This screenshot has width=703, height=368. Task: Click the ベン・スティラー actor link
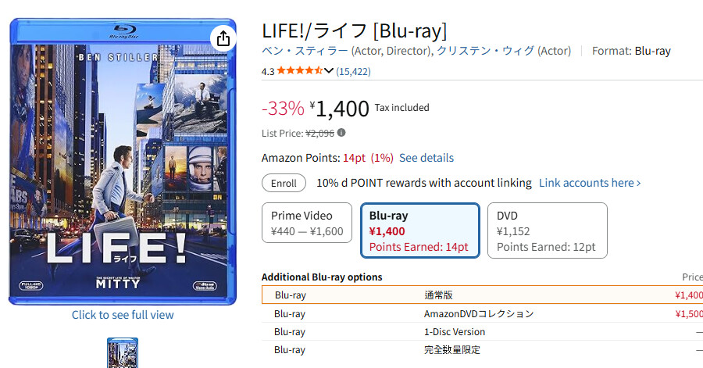[x=305, y=51]
